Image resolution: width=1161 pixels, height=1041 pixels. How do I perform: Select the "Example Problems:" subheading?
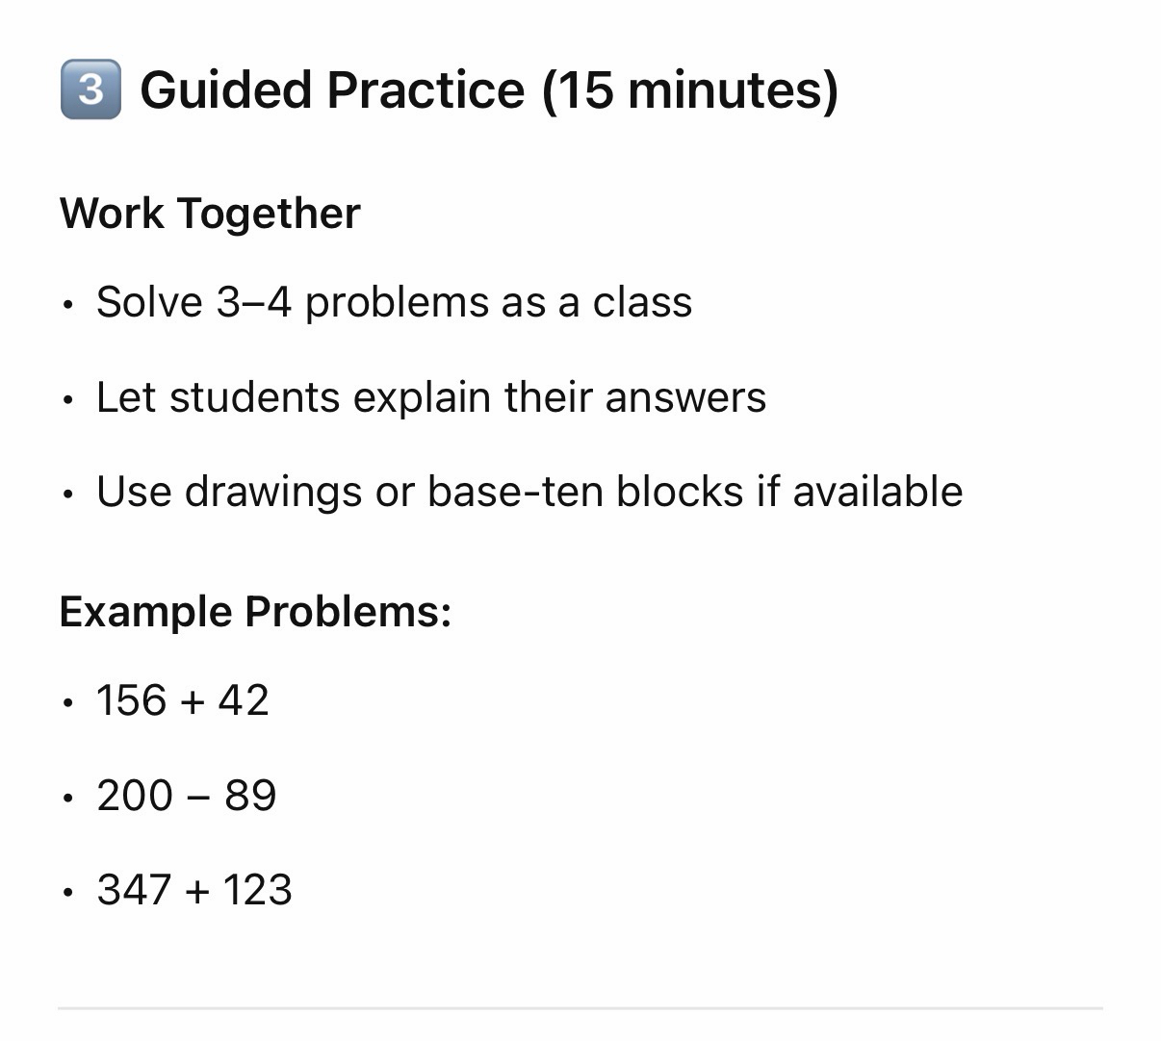(255, 612)
